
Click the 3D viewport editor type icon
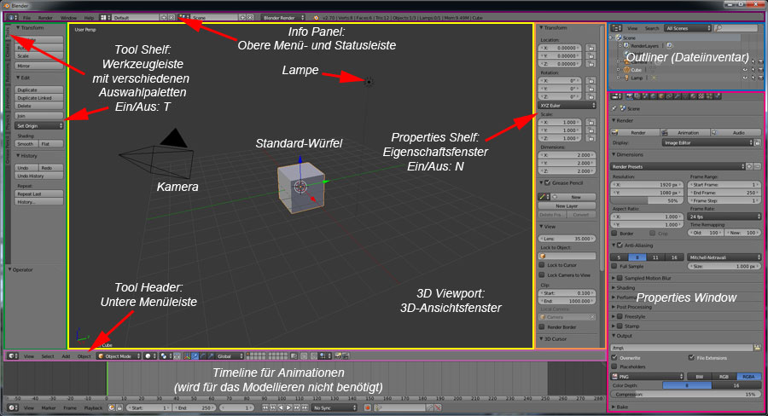coord(11,355)
